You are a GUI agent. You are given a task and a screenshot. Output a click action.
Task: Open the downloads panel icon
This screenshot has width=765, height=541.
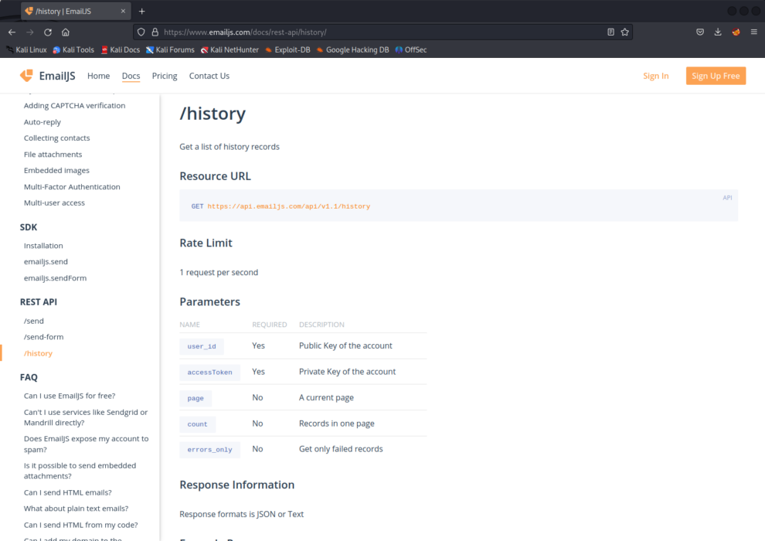pyautogui.click(x=718, y=32)
